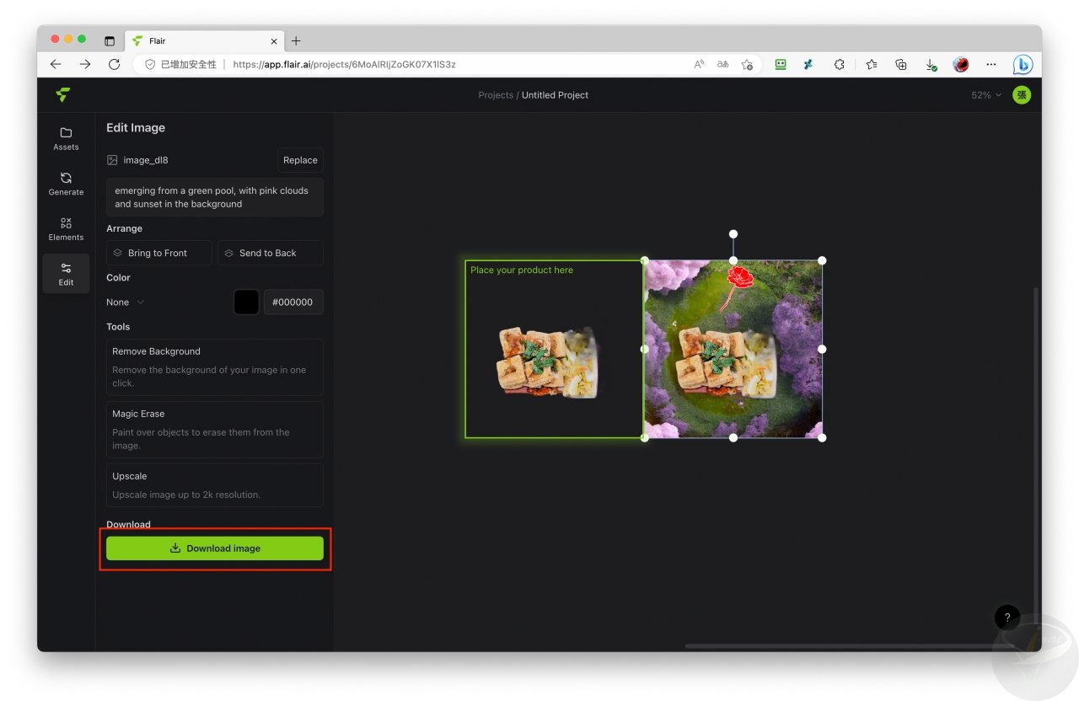Open the Elements panel
Screen dimensions: 1079x701
pyautogui.click(x=66, y=229)
